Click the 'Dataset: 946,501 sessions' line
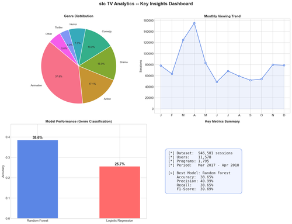 [200, 153]
